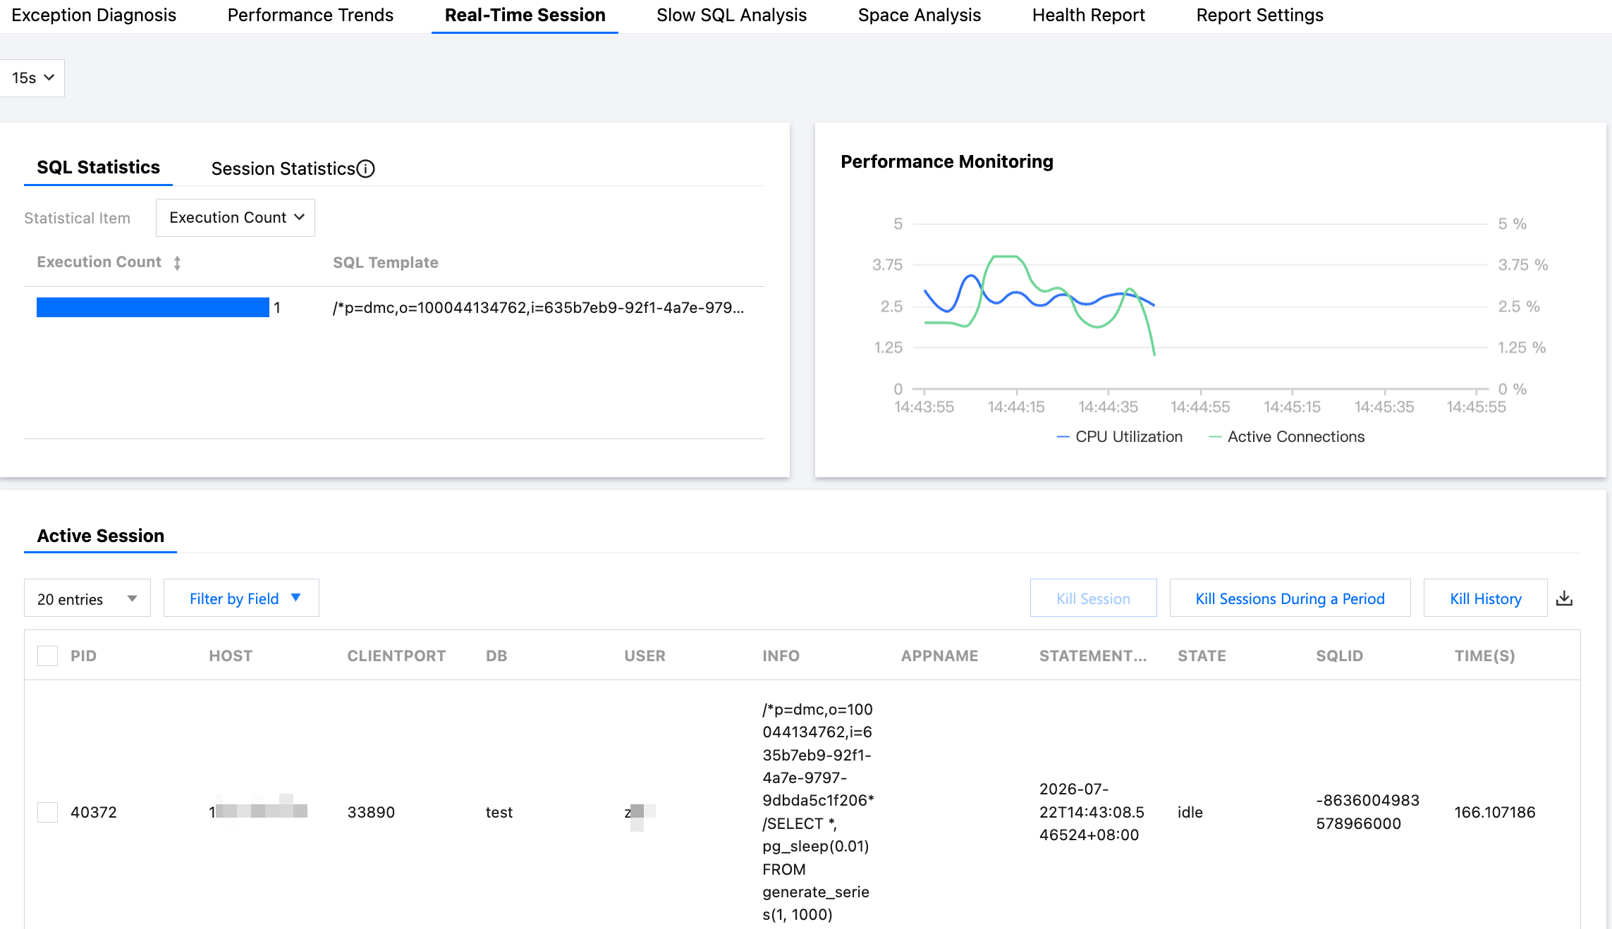Select the SQL Statistics tab

[98, 167]
